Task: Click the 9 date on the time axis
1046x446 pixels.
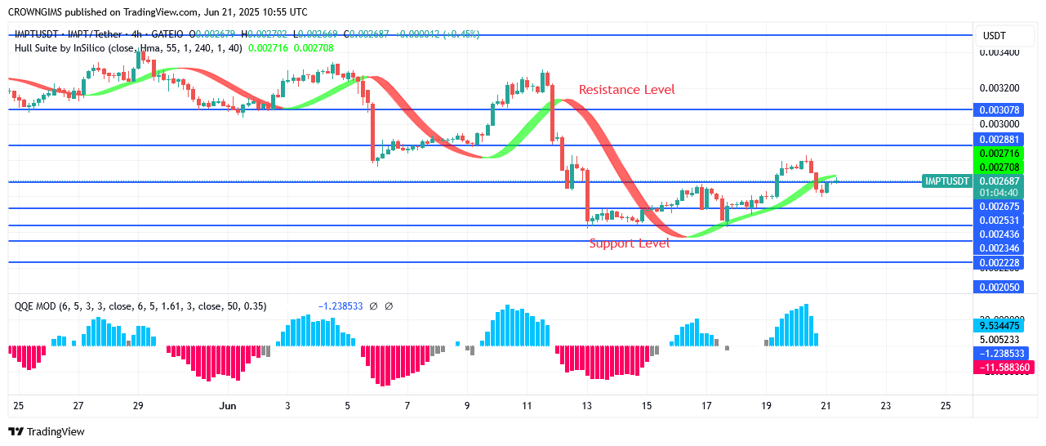Action: pyautogui.click(x=467, y=405)
